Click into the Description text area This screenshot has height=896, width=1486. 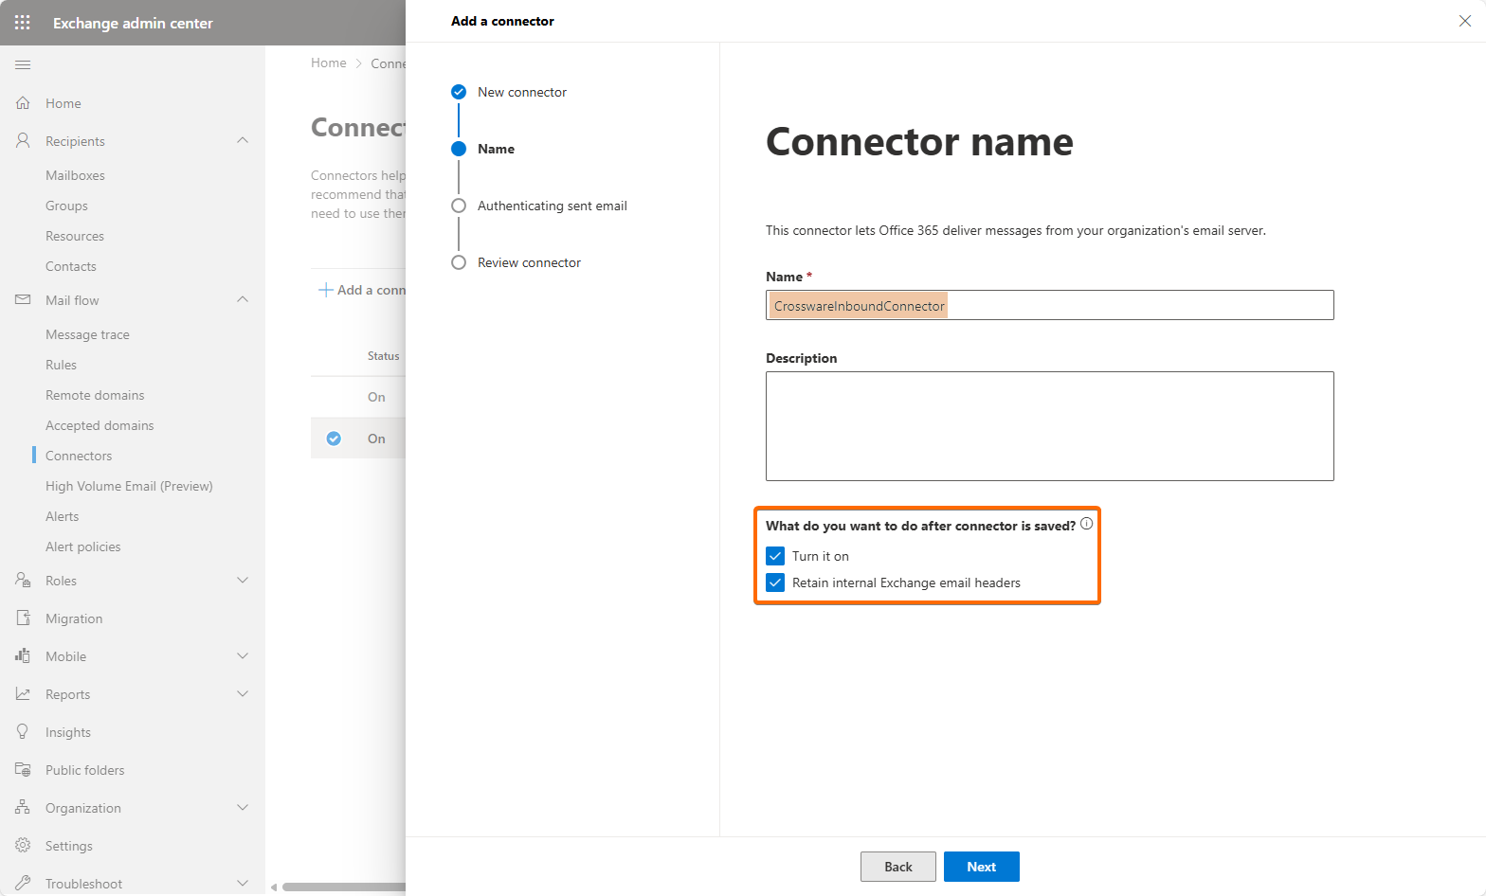coord(1049,426)
